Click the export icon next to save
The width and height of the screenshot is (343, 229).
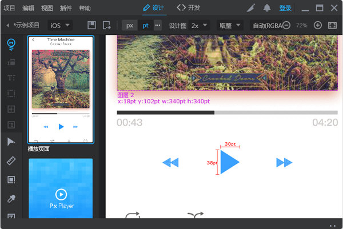pyautogui.click(x=106, y=26)
